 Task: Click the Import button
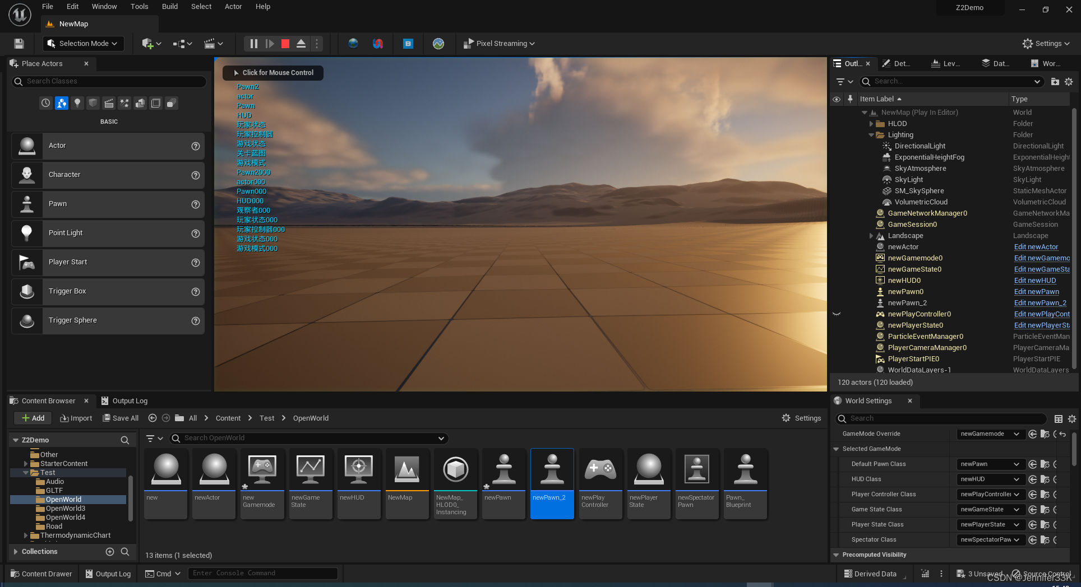coord(76,418)
